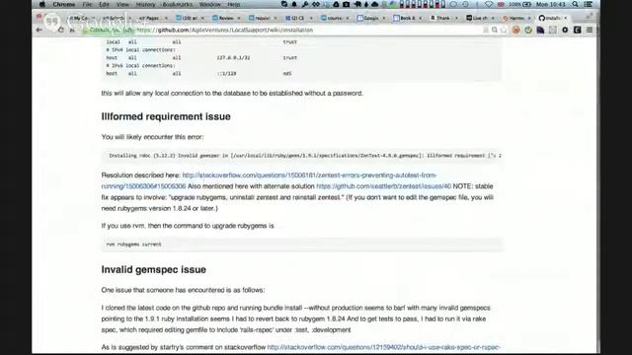This screenshot has height=355, width=632.
Task: Click the Time Machine clock menu bar icon
Action: click(x=466, y=4)
